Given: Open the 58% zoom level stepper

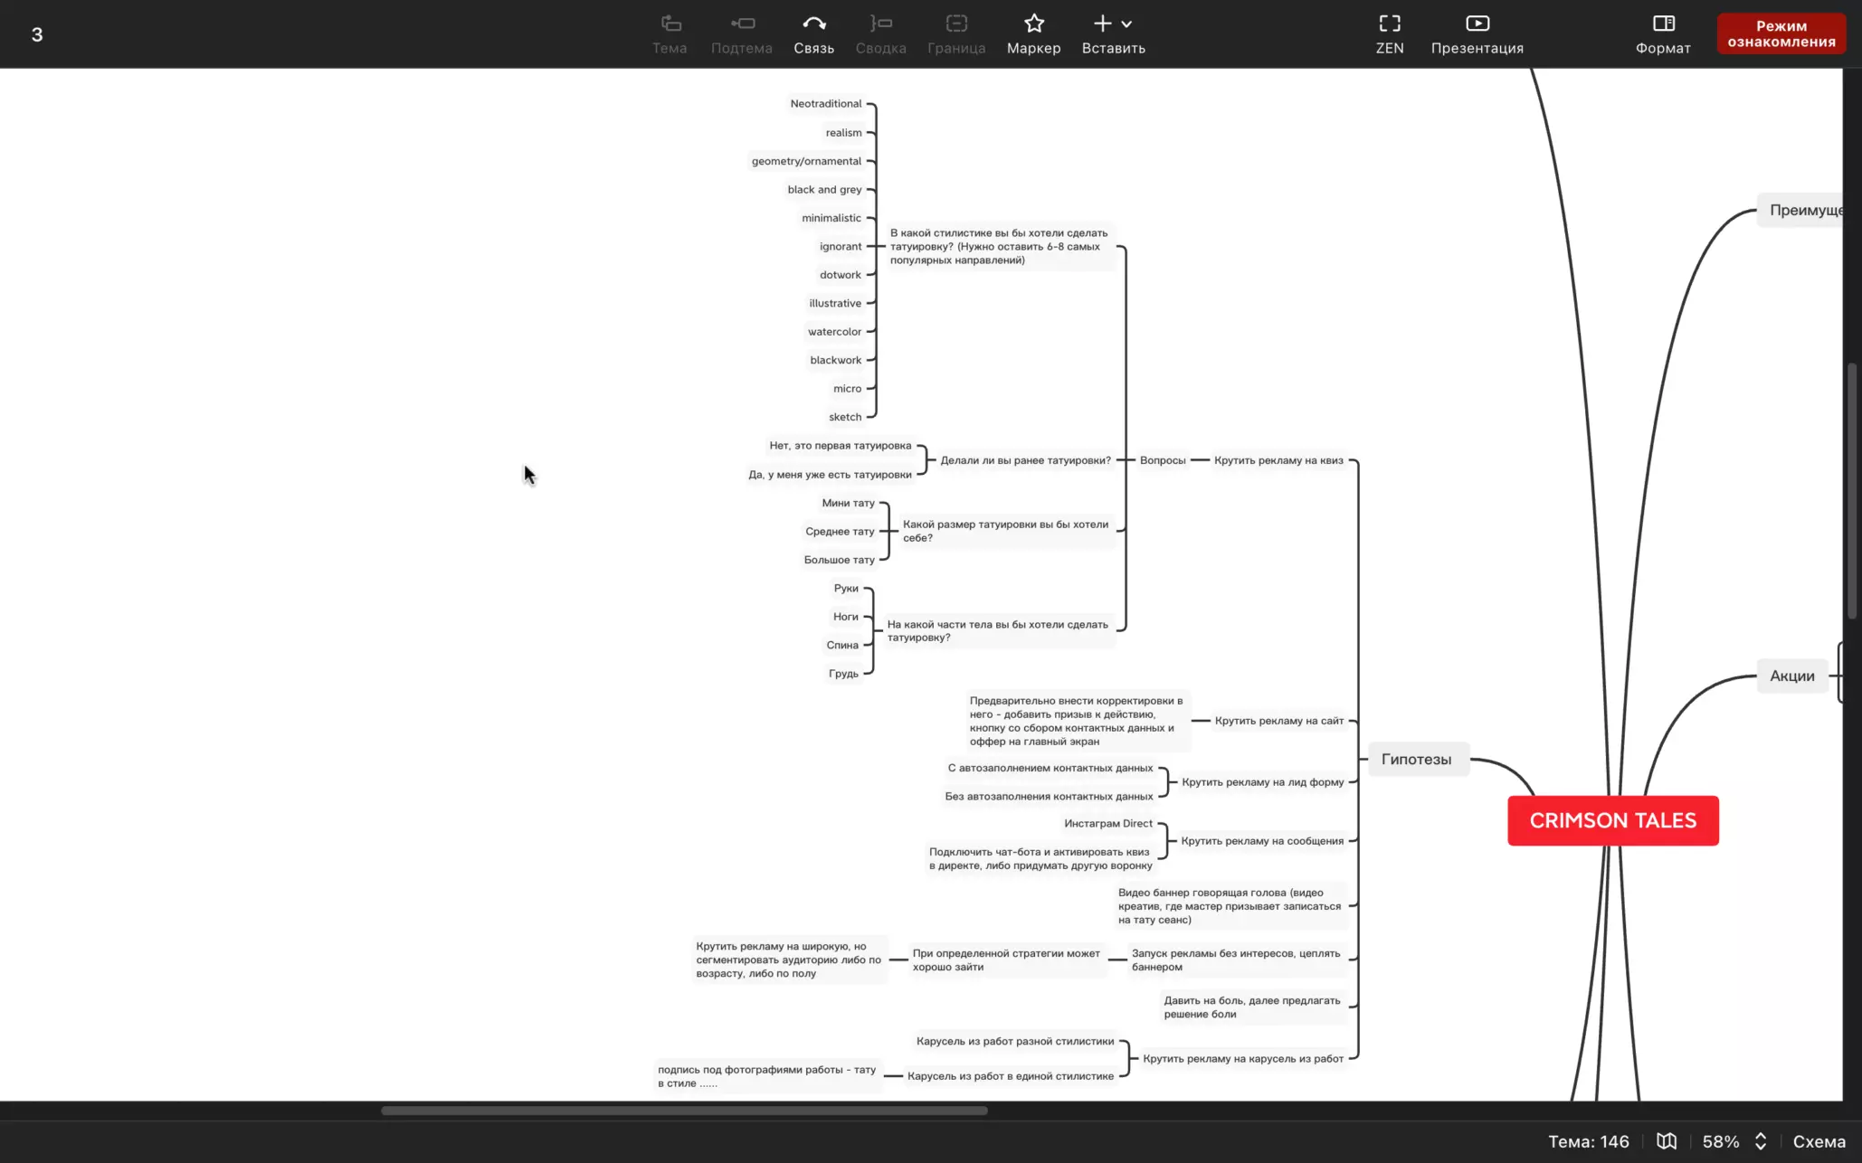Looking at the screenshot, I should (x=1760, y=1141).
